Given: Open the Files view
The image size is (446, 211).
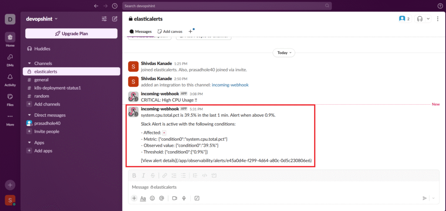Looking at the screenshot, I should tap(10, 99).
